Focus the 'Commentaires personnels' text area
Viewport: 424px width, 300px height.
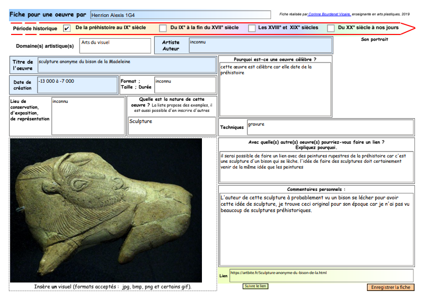point(316,228)
